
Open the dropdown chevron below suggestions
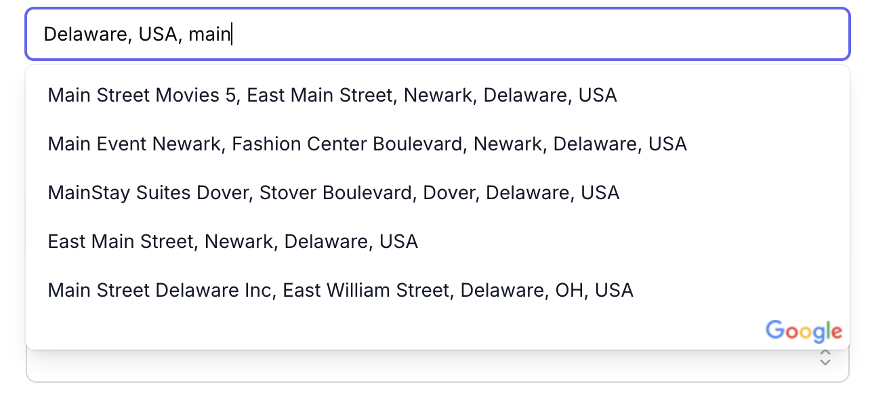[825, 358]
